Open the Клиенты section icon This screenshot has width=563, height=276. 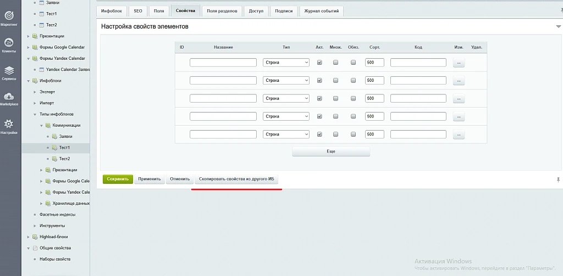click(9, 43)
